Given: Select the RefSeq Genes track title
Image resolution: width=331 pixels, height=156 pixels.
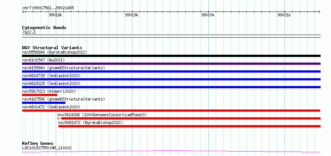Looking at the screenshot, I should point(38,144).
